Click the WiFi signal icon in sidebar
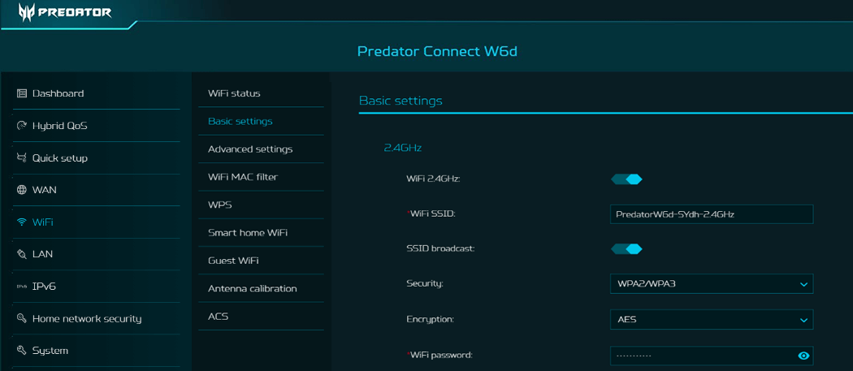 pyautogui.click(x=22, y=222)
